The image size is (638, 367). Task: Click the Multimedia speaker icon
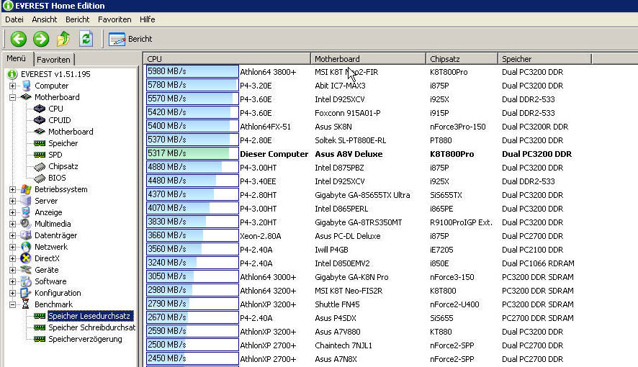tap(26, 224)
